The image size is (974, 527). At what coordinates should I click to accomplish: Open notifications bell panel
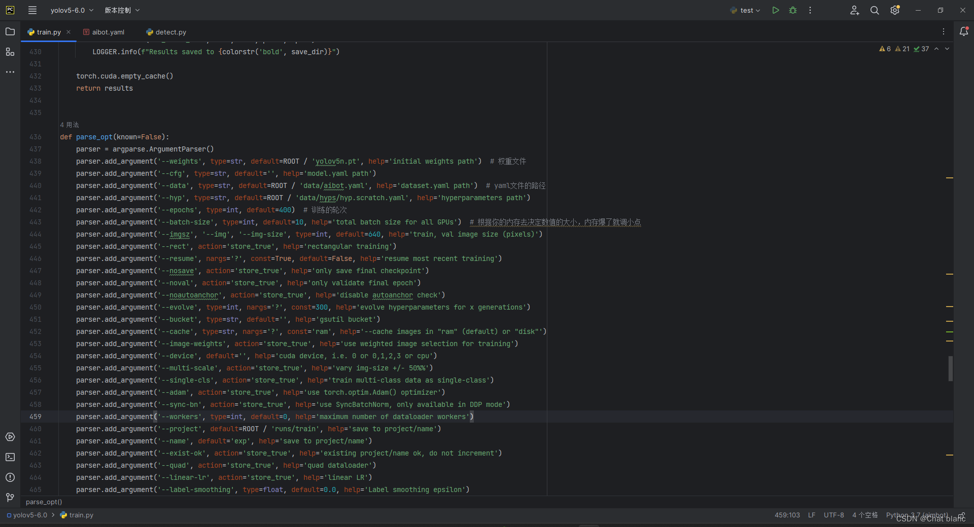pos(964,31)
